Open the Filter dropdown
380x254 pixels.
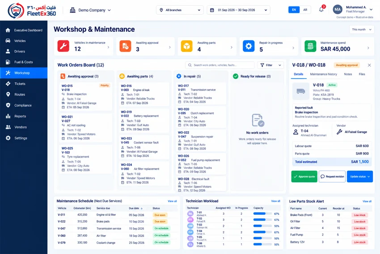(270, 65)
